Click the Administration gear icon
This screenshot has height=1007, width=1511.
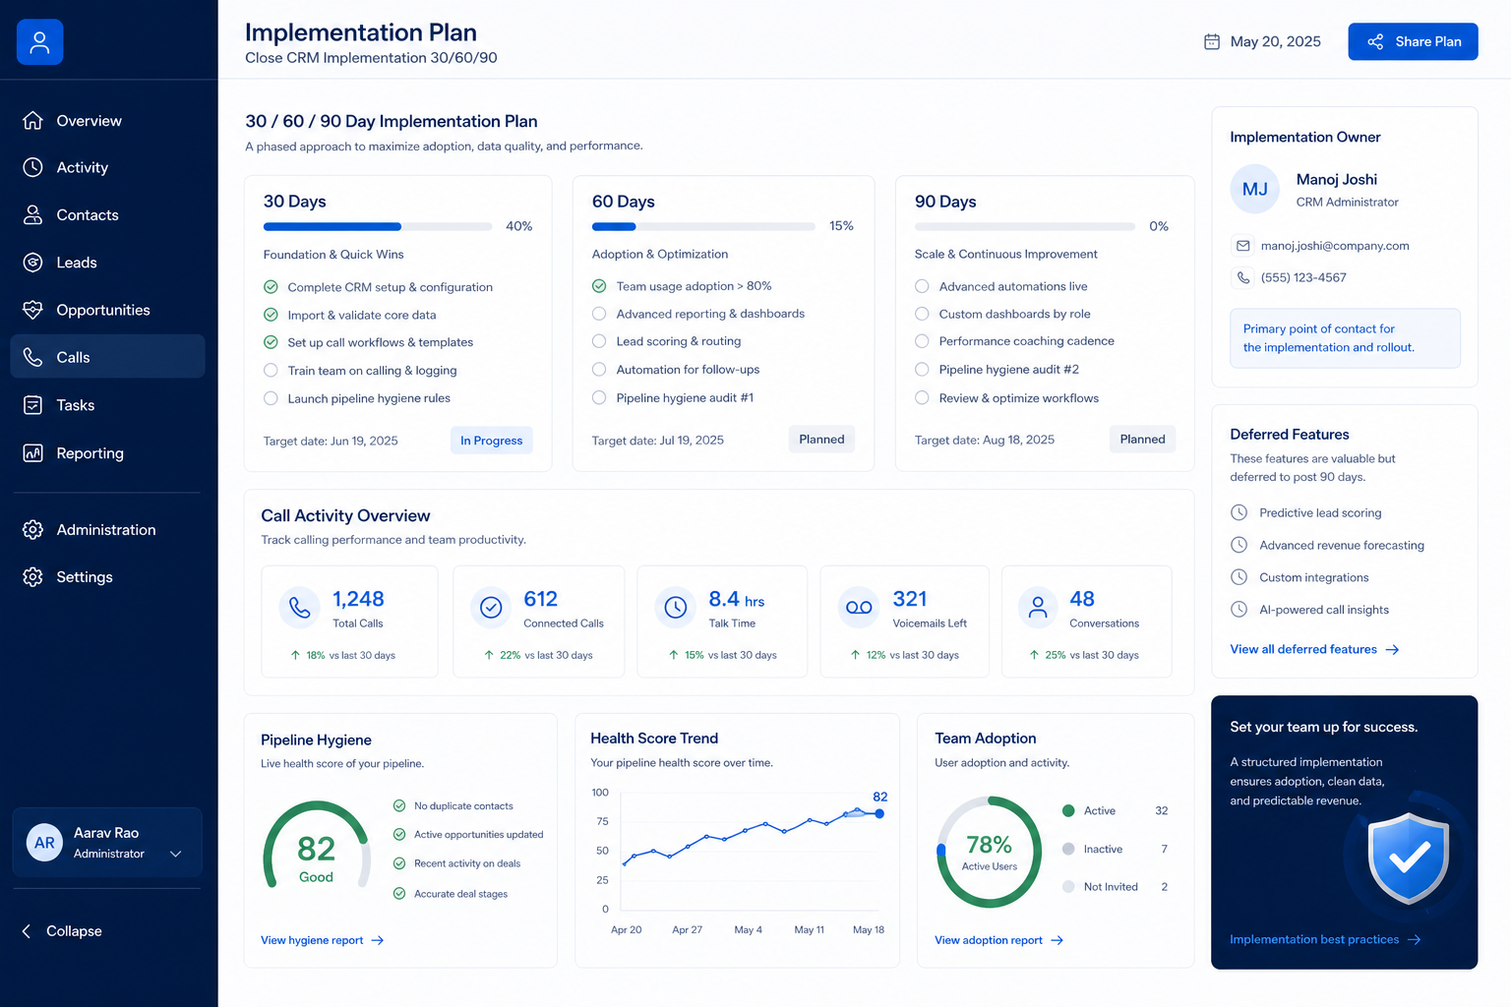(x=32, y=529)
